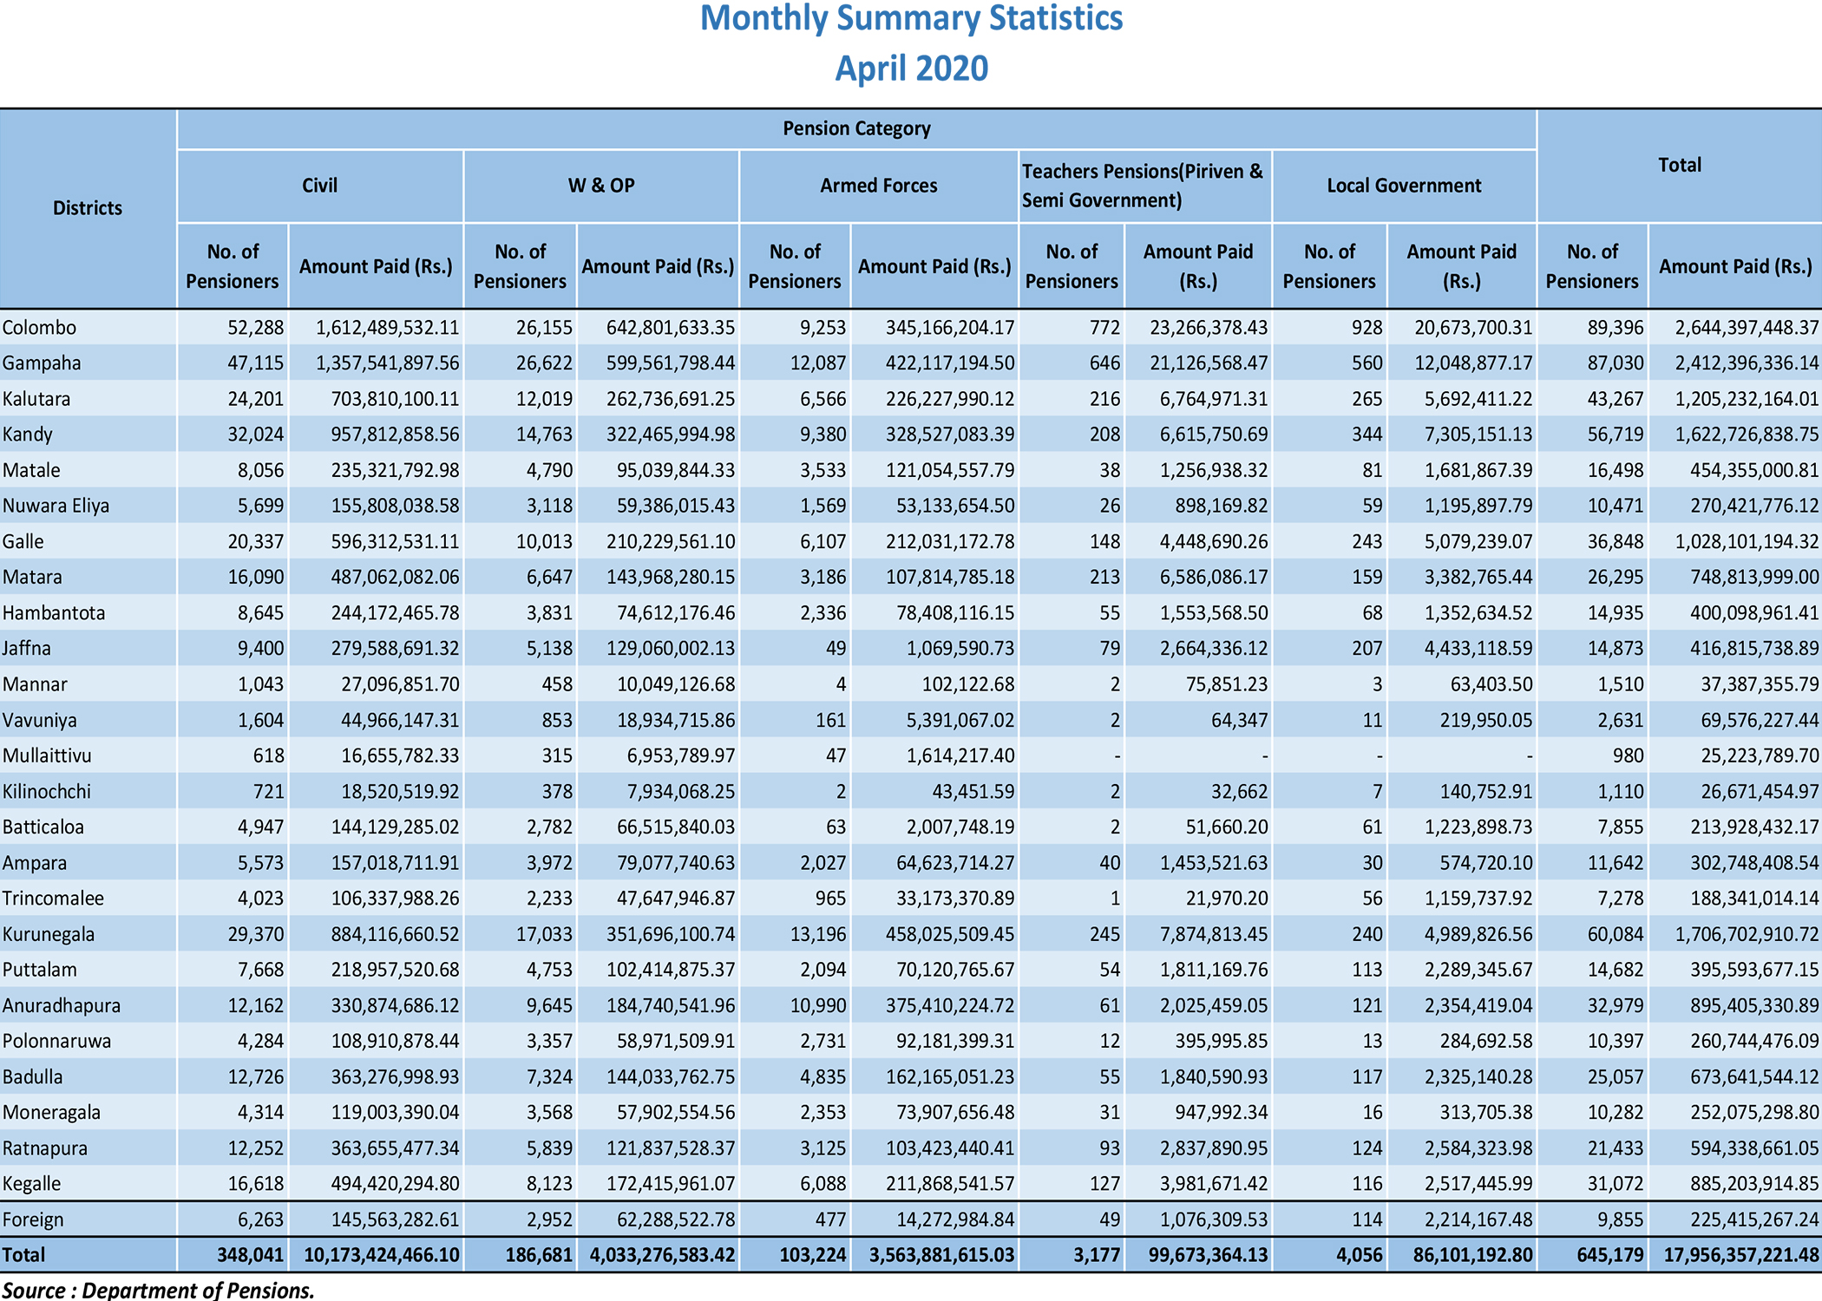Select the 'Monthly Summary Statistics' title
The height and width of the screenshot is (1301, 1822).
pos(911,19)
